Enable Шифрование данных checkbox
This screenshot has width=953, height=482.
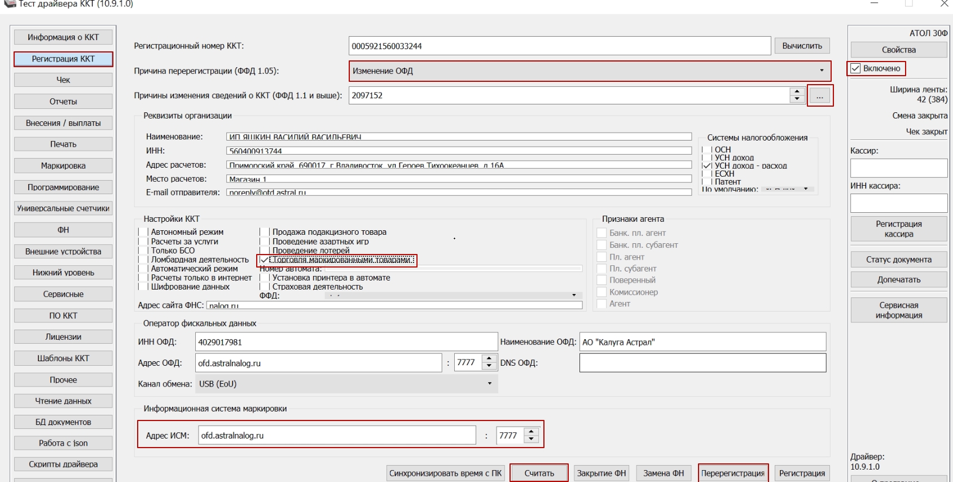(x=143, y=287)
